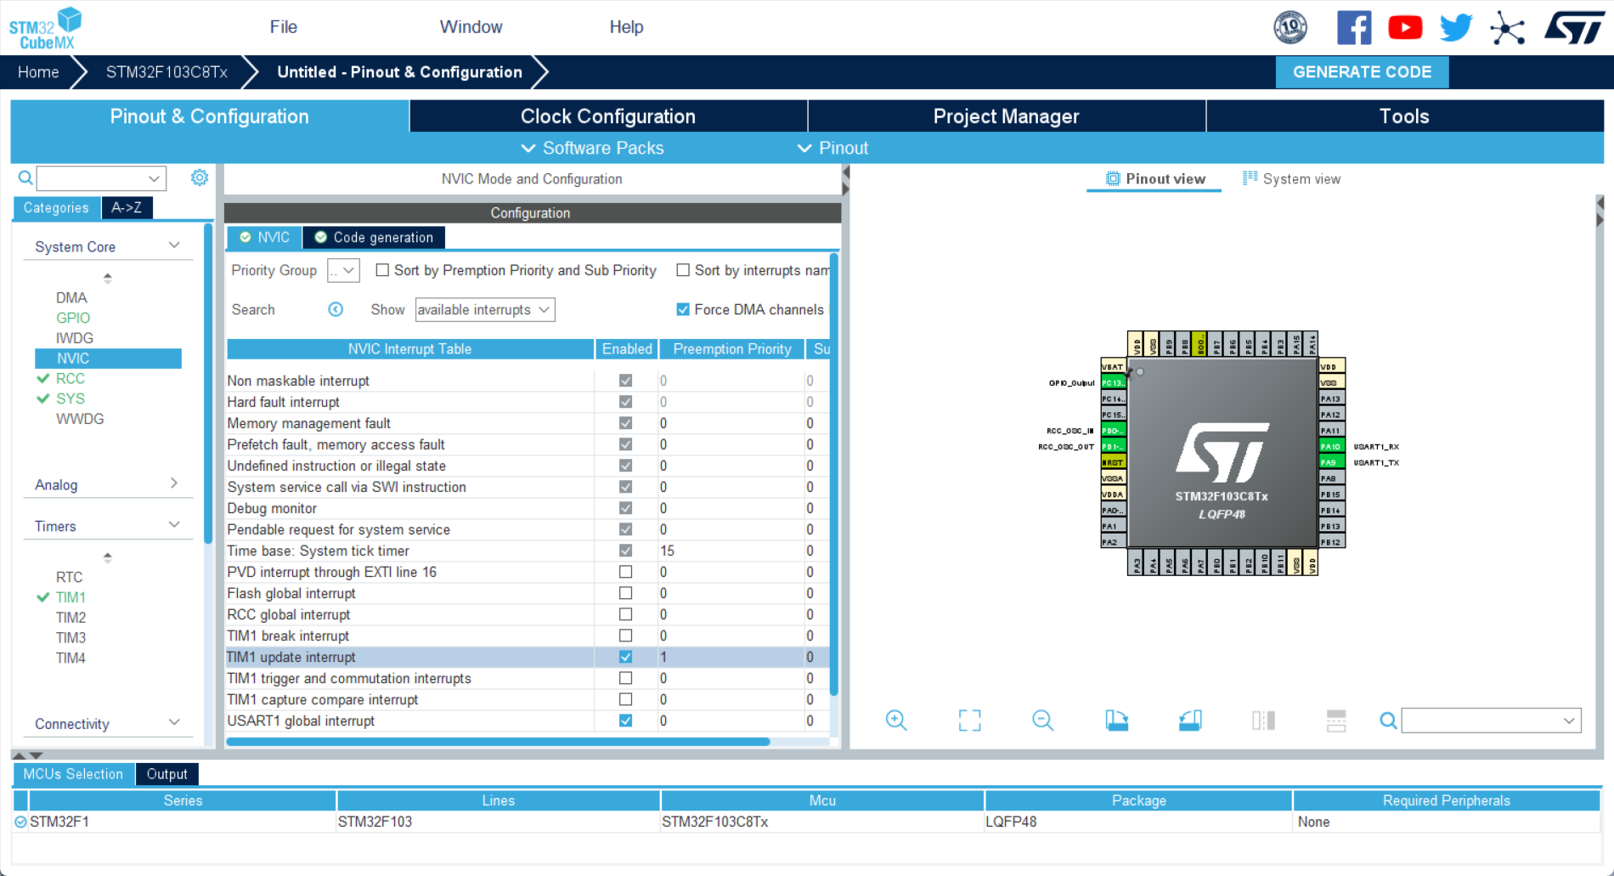Enable TIM1 capture compare interrupt checkbox
The height and width of the screenshot is (876, 1614).
click(626, 699)
